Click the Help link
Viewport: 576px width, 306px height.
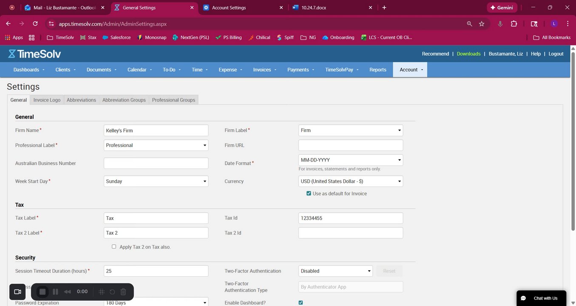536,54
